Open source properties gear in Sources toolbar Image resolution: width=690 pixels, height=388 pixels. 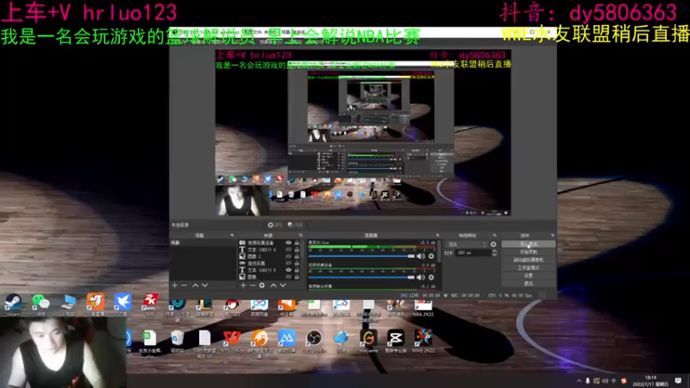click(262, 285)
